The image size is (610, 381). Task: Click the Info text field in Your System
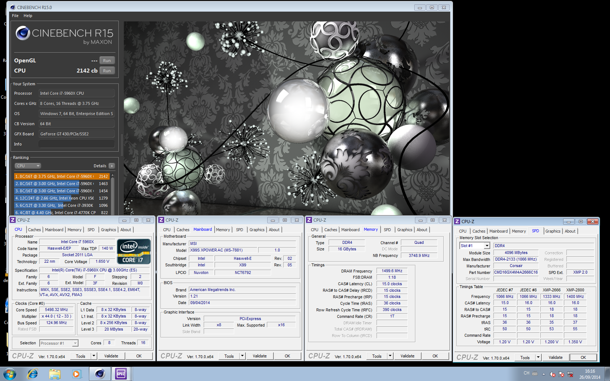(77, 144)
